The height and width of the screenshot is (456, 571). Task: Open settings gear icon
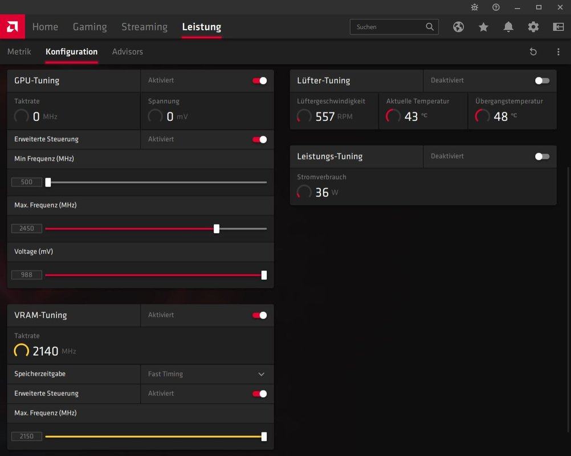[x=533, y=27]
